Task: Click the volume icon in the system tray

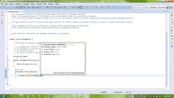Action: pos(160,96)
